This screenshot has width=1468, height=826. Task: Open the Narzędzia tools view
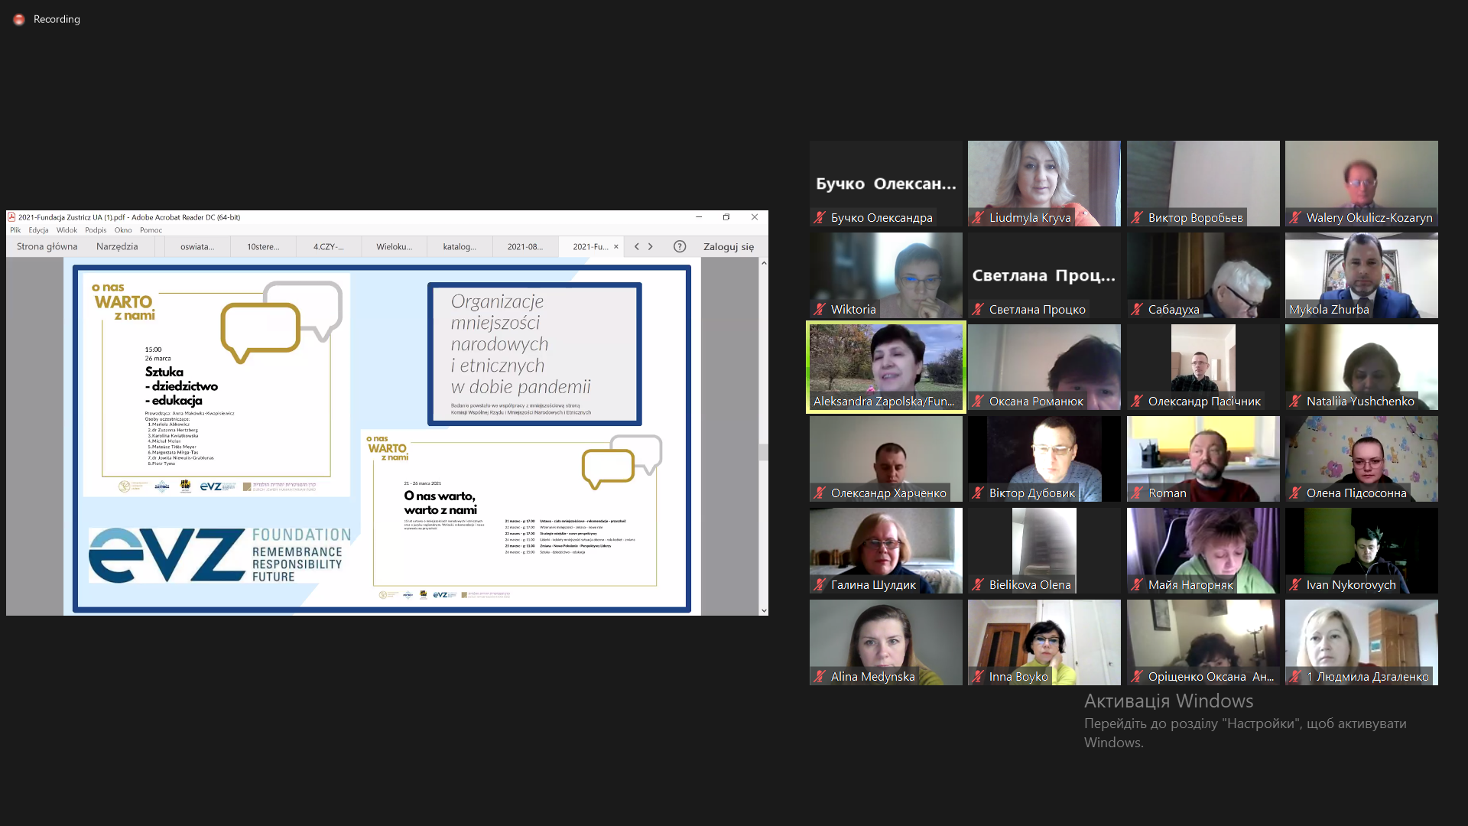pos(117,246)
